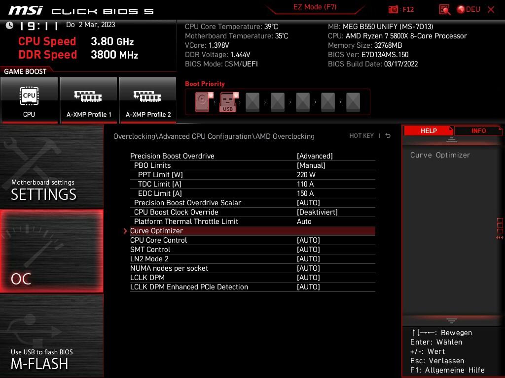Select the hard disk boot device icon
The width and height of the screenshot is (505, 378).
pyautogui.click(x=204, y=102)
